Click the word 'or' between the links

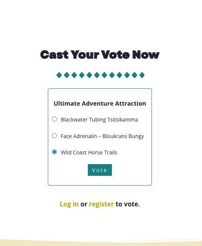tap(84, 204)
